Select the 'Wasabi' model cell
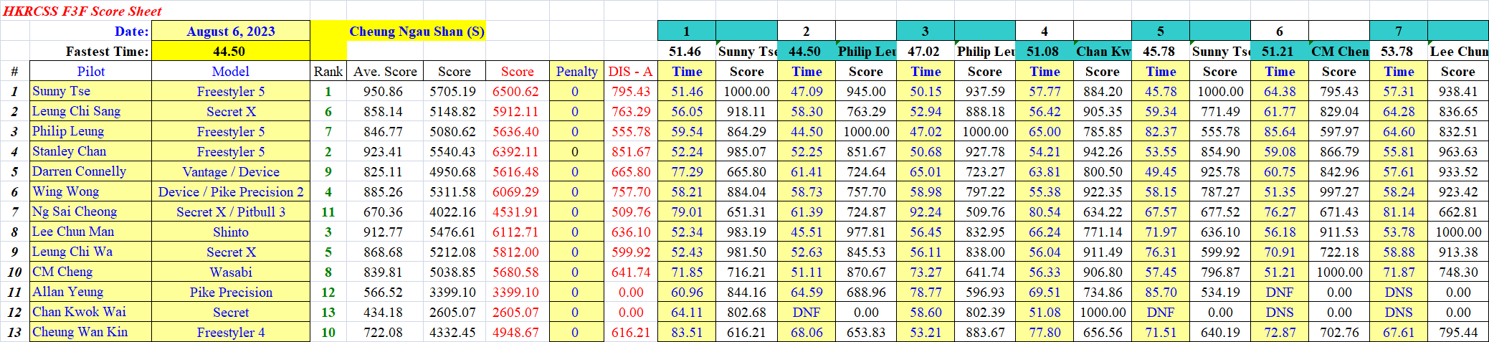The height and width of the screenshot is (342, 1489). [231, 272]
